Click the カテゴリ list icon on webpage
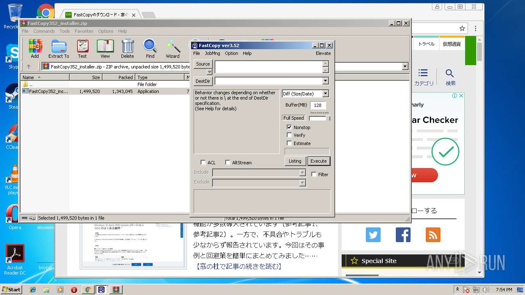This screenshot has height=295, width=525. (423, 77)
